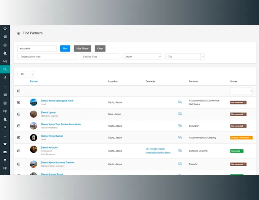Expand the Kyoto Ryokan row
Image resolution: width=259 pixels, height=200 pixels.
coord(18,137)
